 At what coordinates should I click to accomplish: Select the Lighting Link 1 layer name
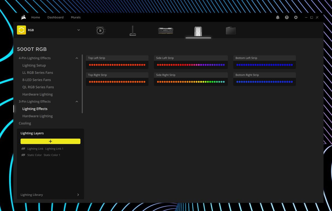pos(54,149)
